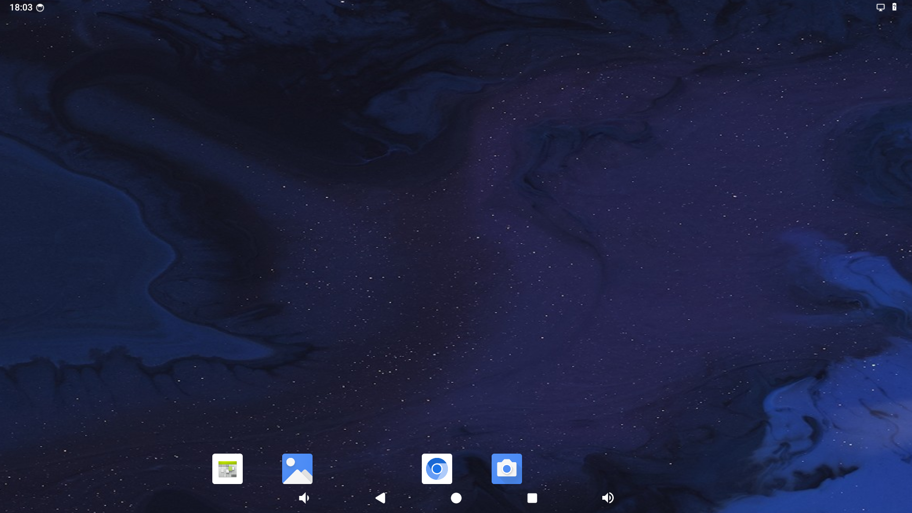Open Recents with the square button
This screenshot has height=513, width=912.
tap(532, 498)
